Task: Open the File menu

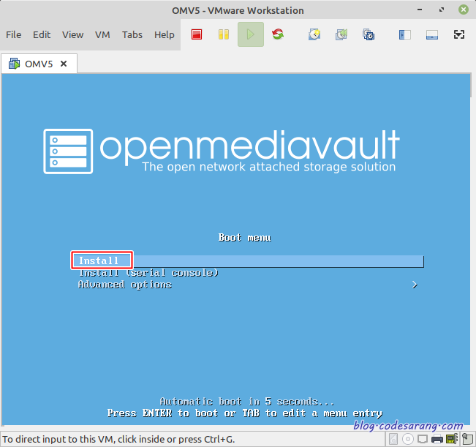Action: tap(14, 34)
